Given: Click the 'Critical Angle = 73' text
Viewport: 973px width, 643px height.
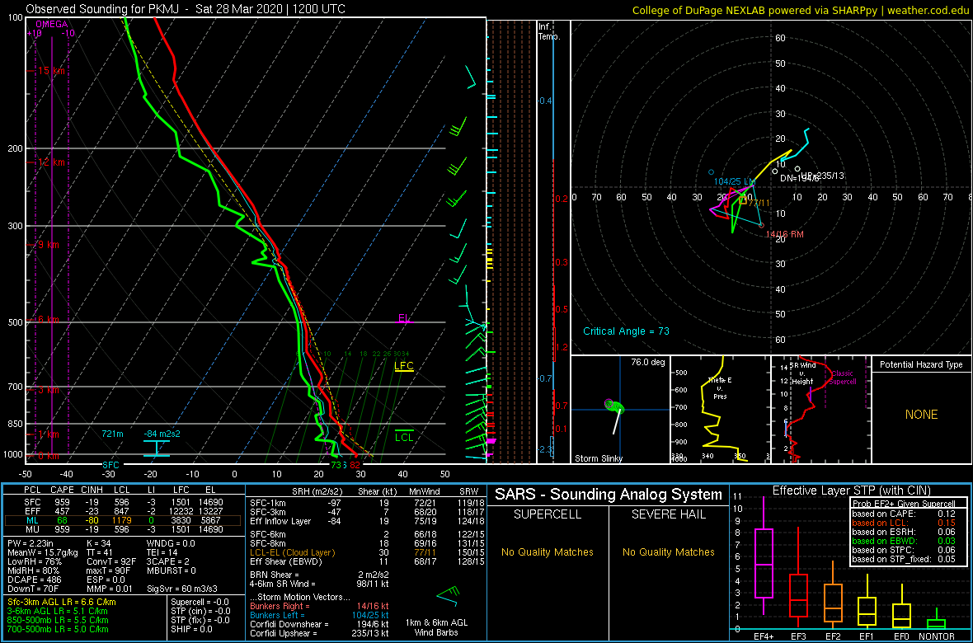Looking at the screenshot, I should pyautogui.click(x=626, y=331).
